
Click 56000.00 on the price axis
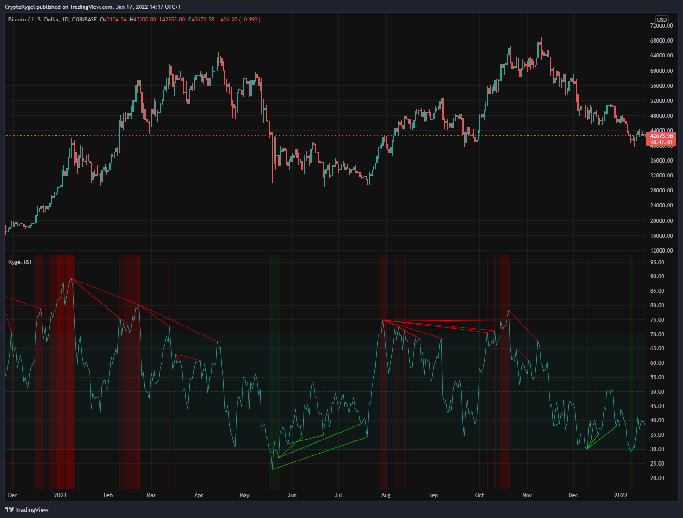[662, 86]
